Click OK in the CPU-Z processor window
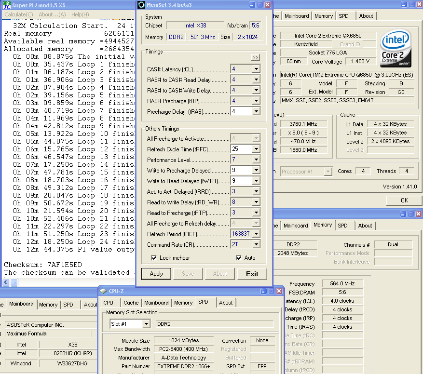This screenshot has height=374, width=423. click(x=404, y=200)
